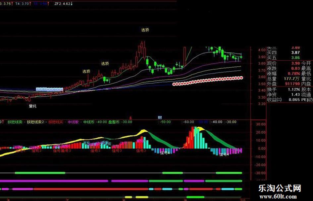Click the tallest red histogram bar in the indicator
313x201 pixels.
[x=193, y=138]
